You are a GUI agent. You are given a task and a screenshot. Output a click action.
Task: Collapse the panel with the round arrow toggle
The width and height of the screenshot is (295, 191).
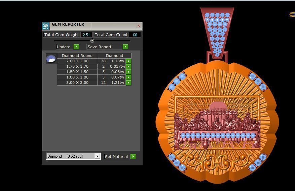click(92, 40)
